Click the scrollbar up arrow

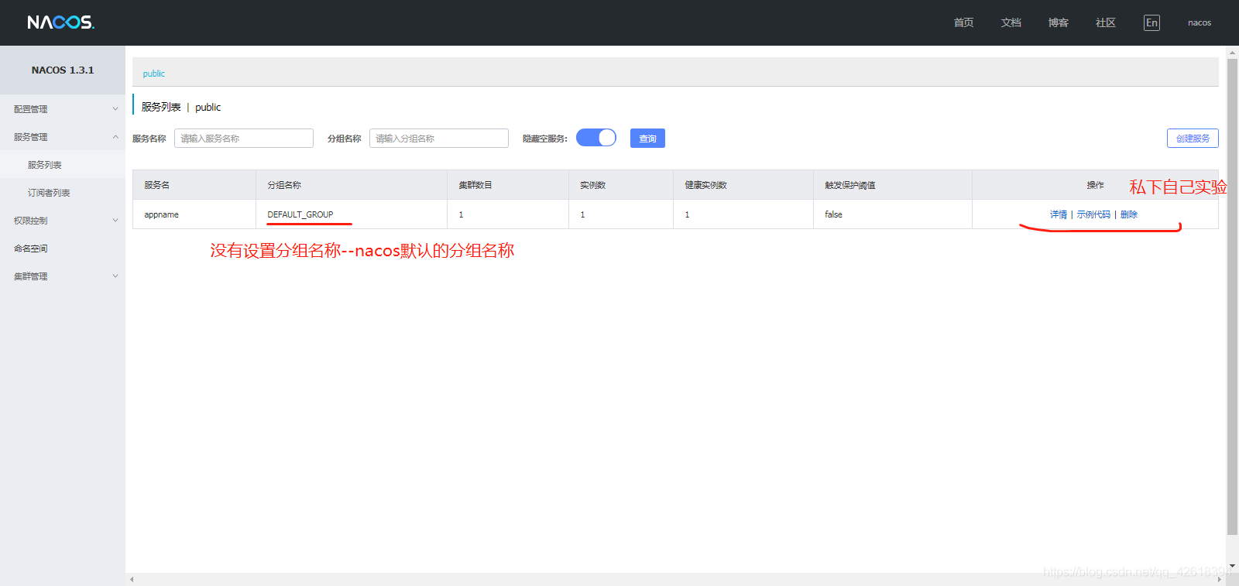1232,53
